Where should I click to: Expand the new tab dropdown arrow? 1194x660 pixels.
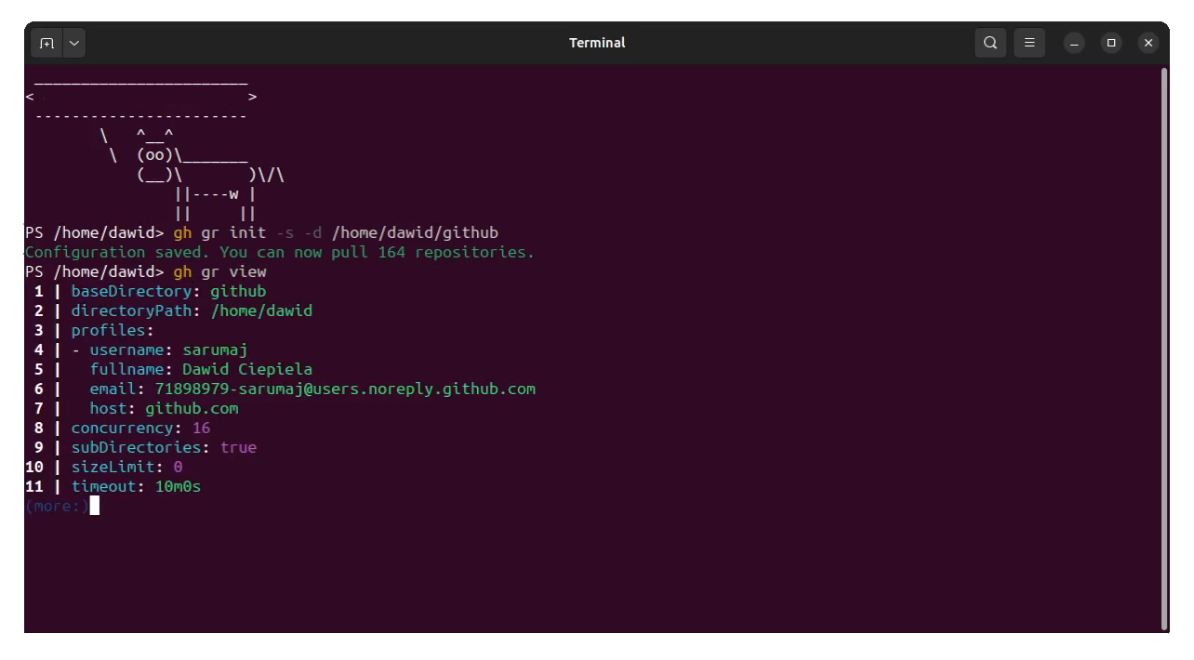(74, 43)
